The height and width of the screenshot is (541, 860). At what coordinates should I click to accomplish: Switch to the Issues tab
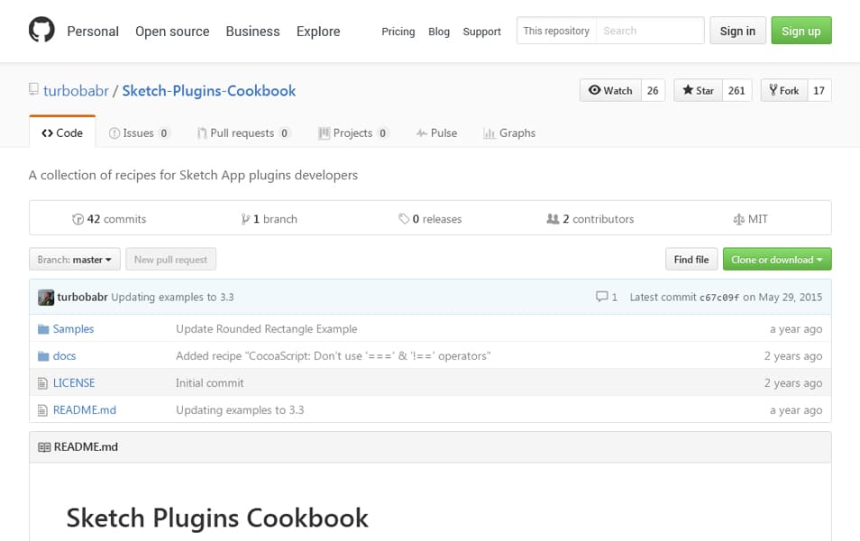[x=140, y=133]
